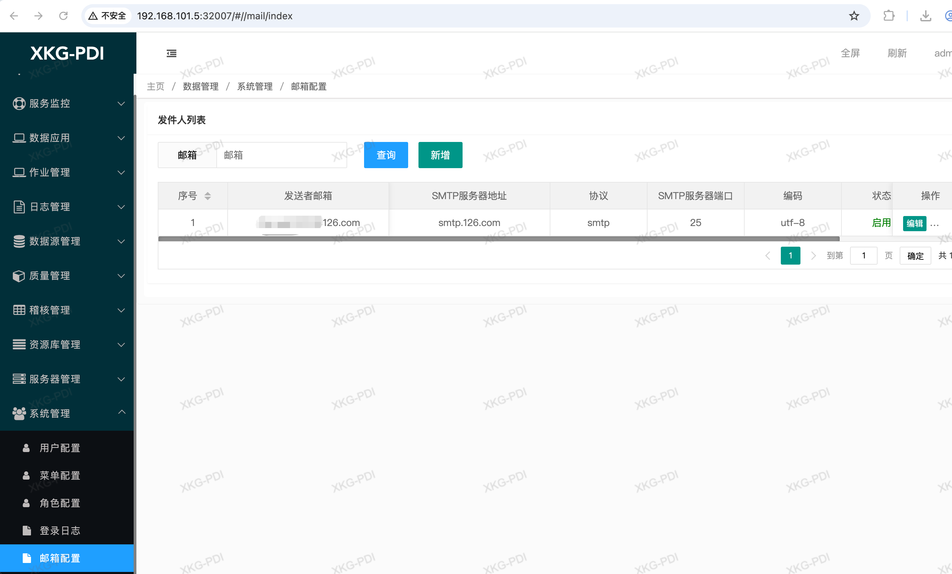Click the 数据源管理 database icon
Viewport: 952px width, 574px height.
[x=19, y=242]
